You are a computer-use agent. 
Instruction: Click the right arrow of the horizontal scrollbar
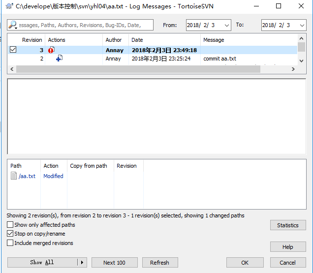coord(293,69)
